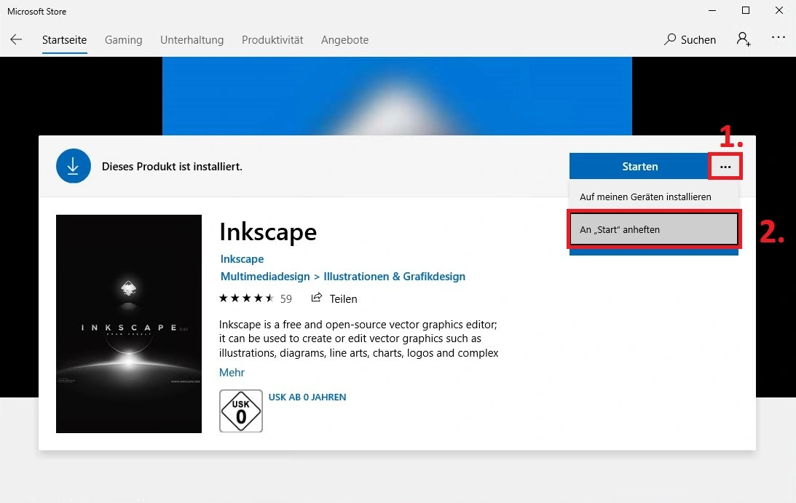Click the star rating for Inkscape
This screenshot has width=796, height=503.
point(246,298)
